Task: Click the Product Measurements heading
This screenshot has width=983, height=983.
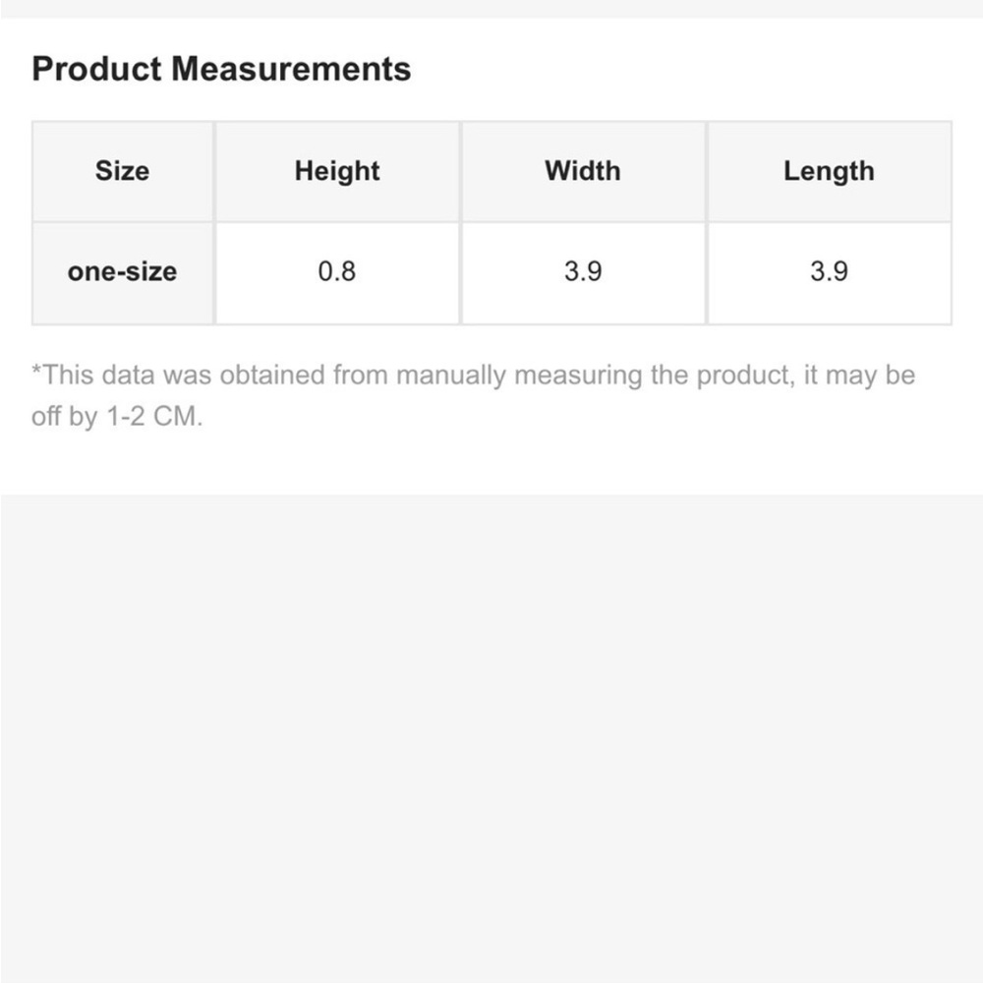Action: [x=221, y=69]
